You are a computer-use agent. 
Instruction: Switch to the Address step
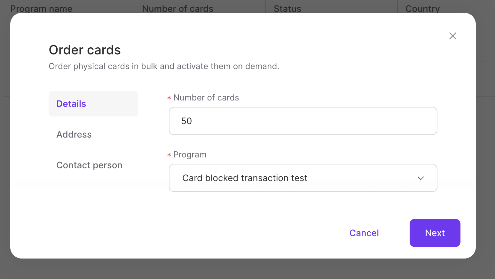pyautogui.click(x=74, y=134)
